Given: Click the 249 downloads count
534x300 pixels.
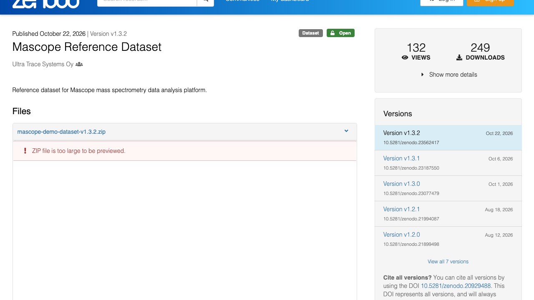Looking at the screenshot, I should 480,47.
